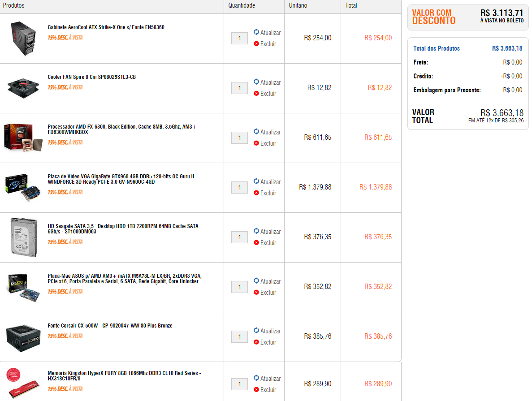Click the Quantidade column header
Viewport: 532px width, 401px height.
click(242, 5)
